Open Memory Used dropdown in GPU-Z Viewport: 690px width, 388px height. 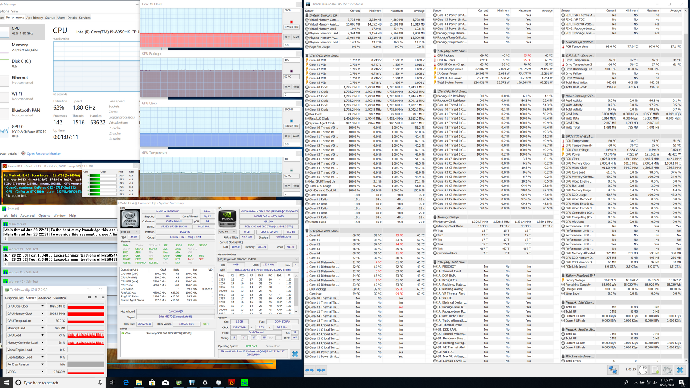pyautogui.click(x=42, y=328)
